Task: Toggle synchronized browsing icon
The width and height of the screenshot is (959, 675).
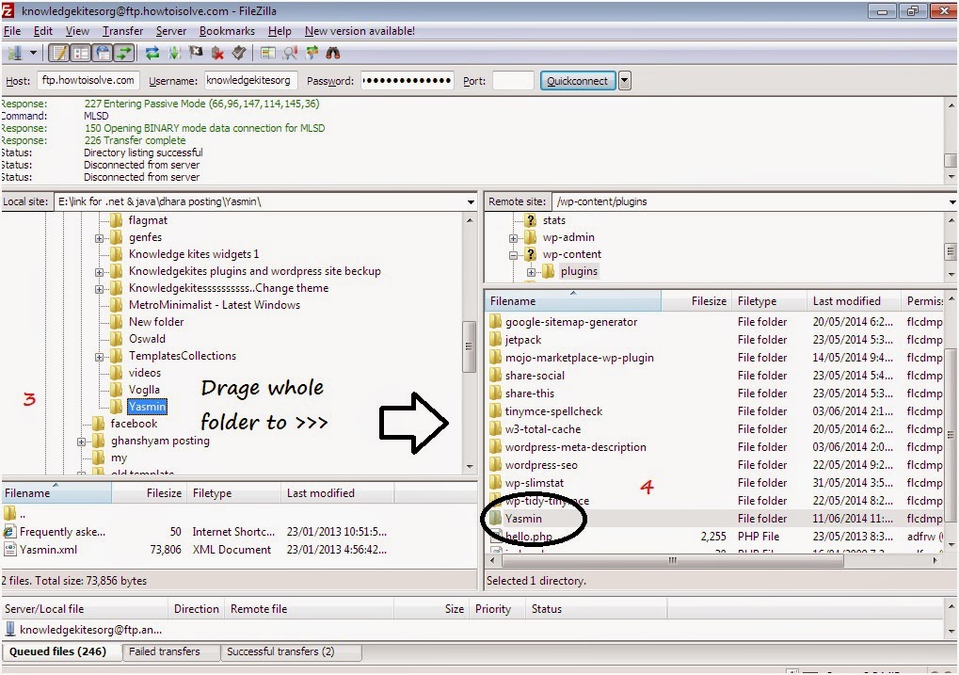Action: point(312,54)
